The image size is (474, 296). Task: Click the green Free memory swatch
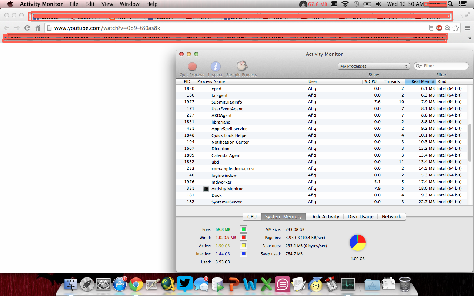tap(243, 229)
